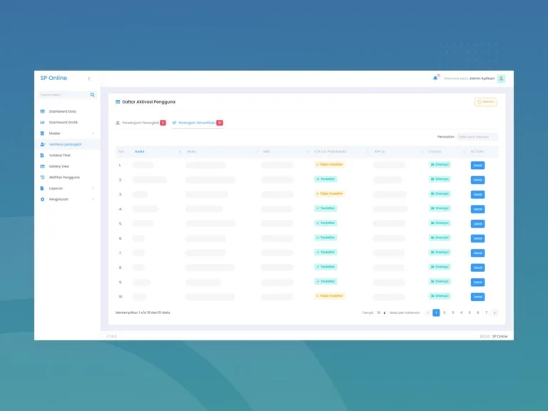Sort by the STATUS column sort icon
This screenshot has height=411, width=548.
[x=464, y=152]
